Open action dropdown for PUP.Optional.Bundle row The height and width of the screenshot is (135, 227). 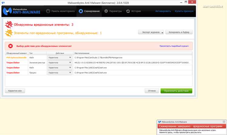(x=60, y=58)
